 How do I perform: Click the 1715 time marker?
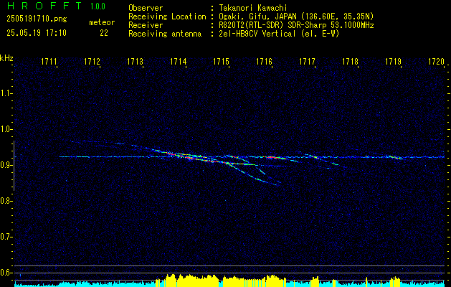tap(221, 61)
